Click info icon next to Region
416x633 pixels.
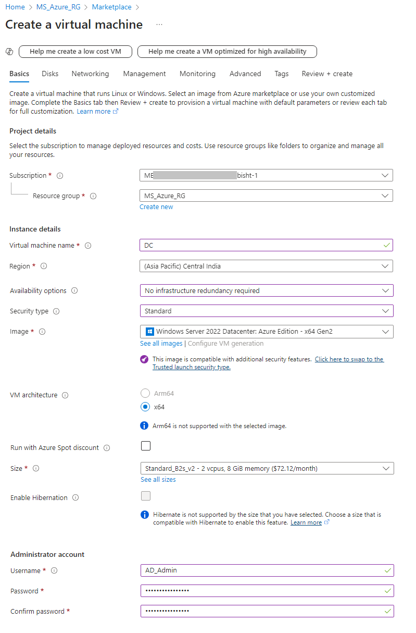click(x=44, y=266)
